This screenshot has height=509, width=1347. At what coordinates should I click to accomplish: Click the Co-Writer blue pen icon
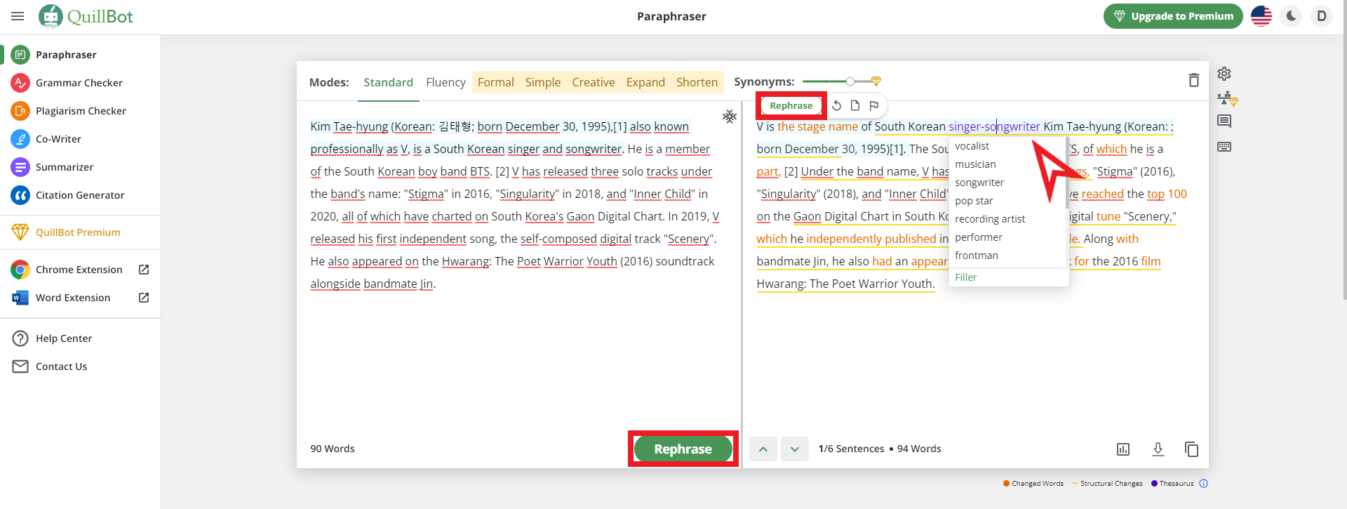coord(20,139)
